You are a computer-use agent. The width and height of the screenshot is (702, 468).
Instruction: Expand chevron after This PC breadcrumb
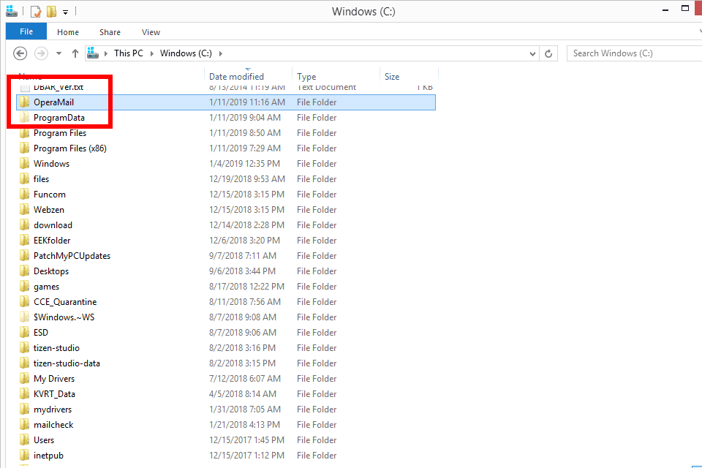152,53
